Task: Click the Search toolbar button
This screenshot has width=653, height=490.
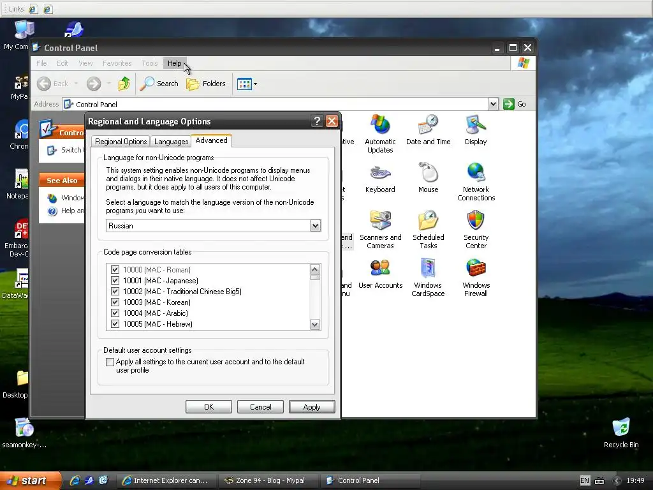Action: pyautogui.click(x=159, y=84)
